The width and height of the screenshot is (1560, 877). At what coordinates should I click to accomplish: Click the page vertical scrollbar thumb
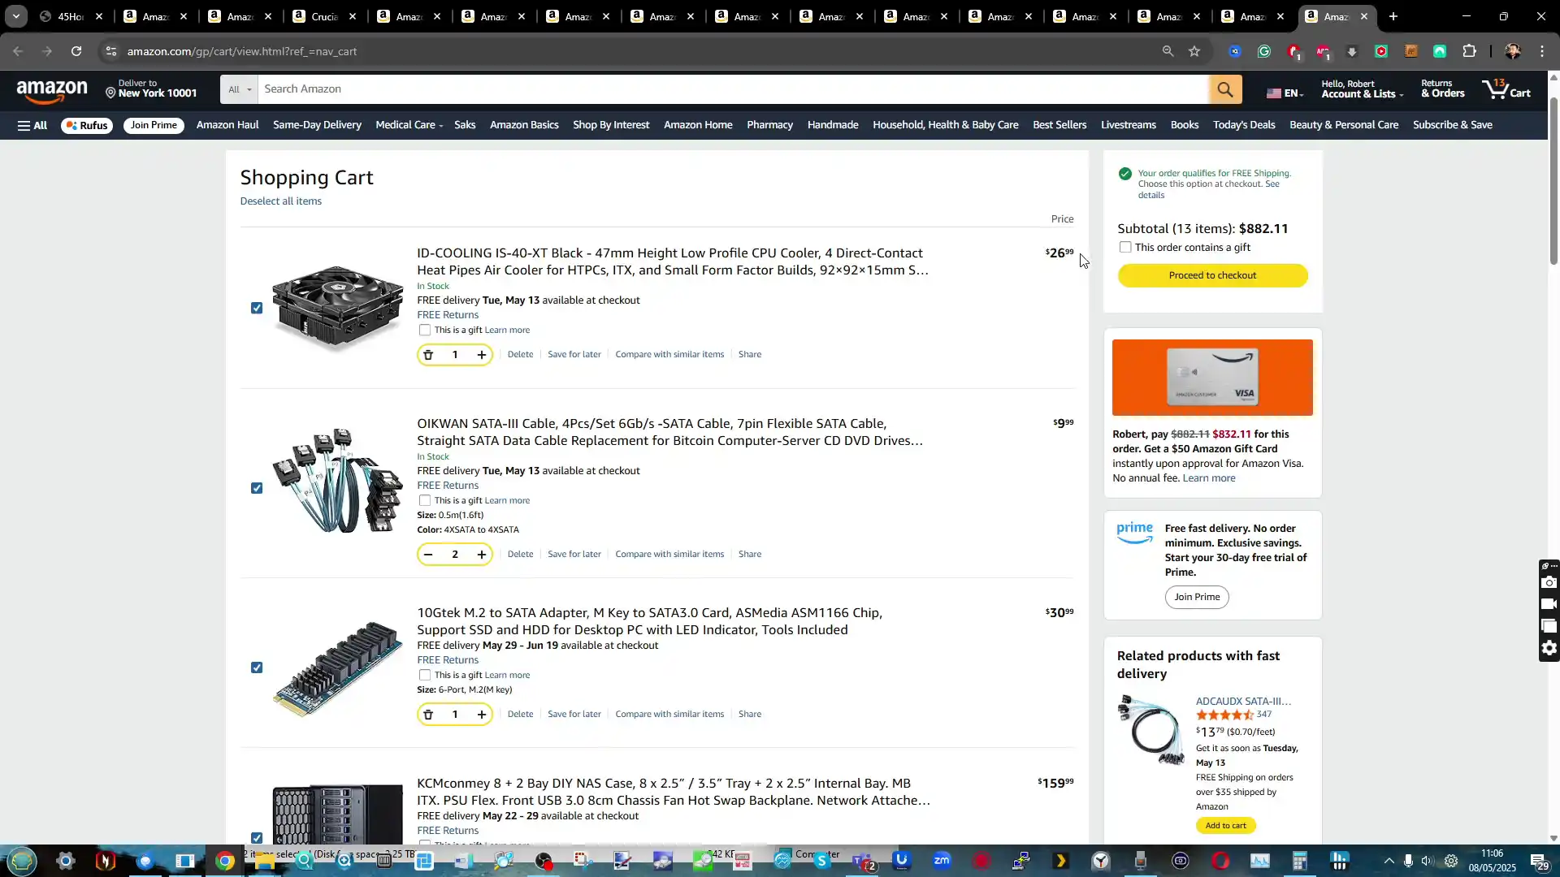[1553, 181]
